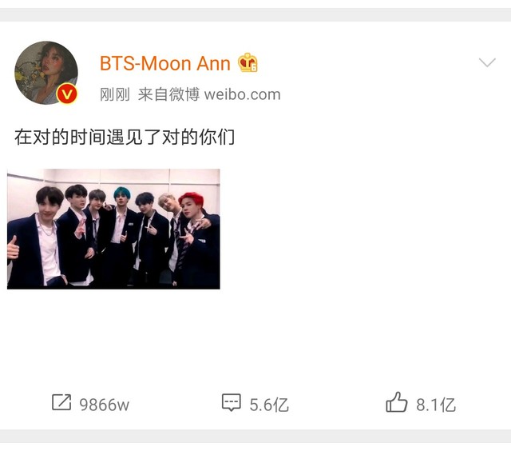Screen dimensions: 511x451
Task: Tap the 9866w repost count
Action: point(105,405)
